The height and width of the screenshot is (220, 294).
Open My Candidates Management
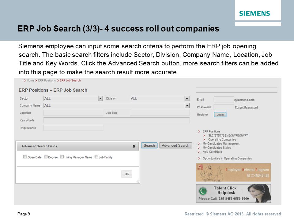click(221, 144)
